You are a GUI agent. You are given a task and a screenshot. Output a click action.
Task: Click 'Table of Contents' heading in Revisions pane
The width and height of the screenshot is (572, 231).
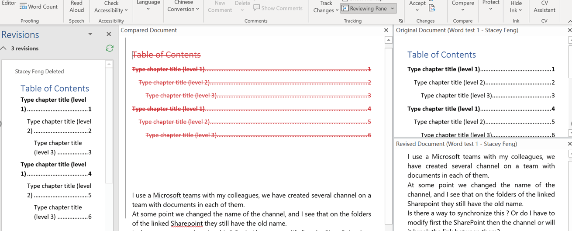click(55, 88)
